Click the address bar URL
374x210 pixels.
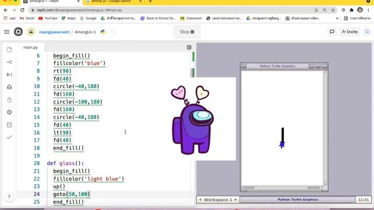(79, 10)
